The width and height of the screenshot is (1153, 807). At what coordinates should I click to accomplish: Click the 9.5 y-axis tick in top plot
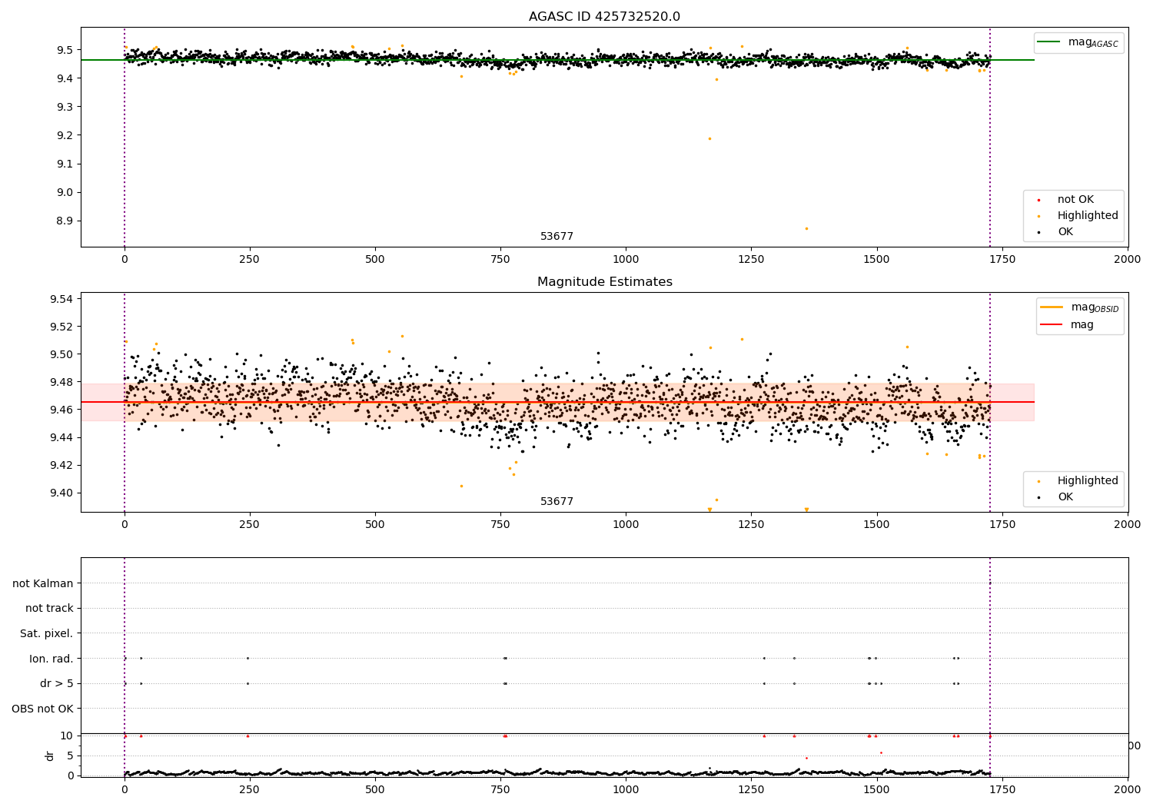(x=65, y=50)
